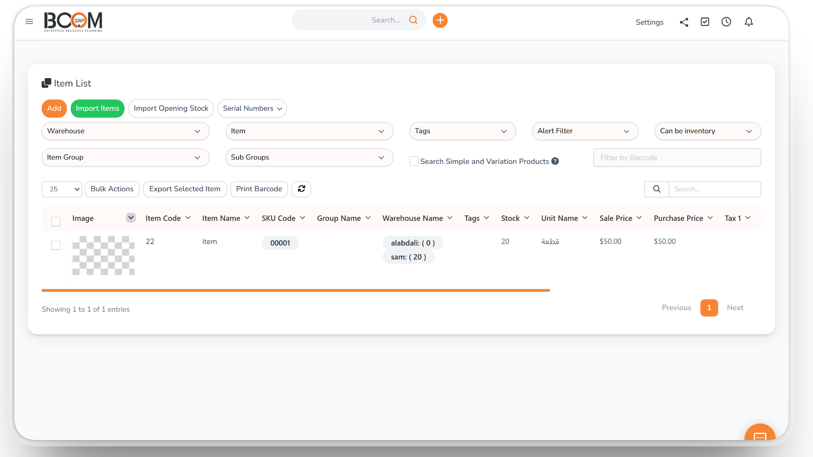Click the stock value 20 cell
Screen dimensions: 813x457
[505, 242]
